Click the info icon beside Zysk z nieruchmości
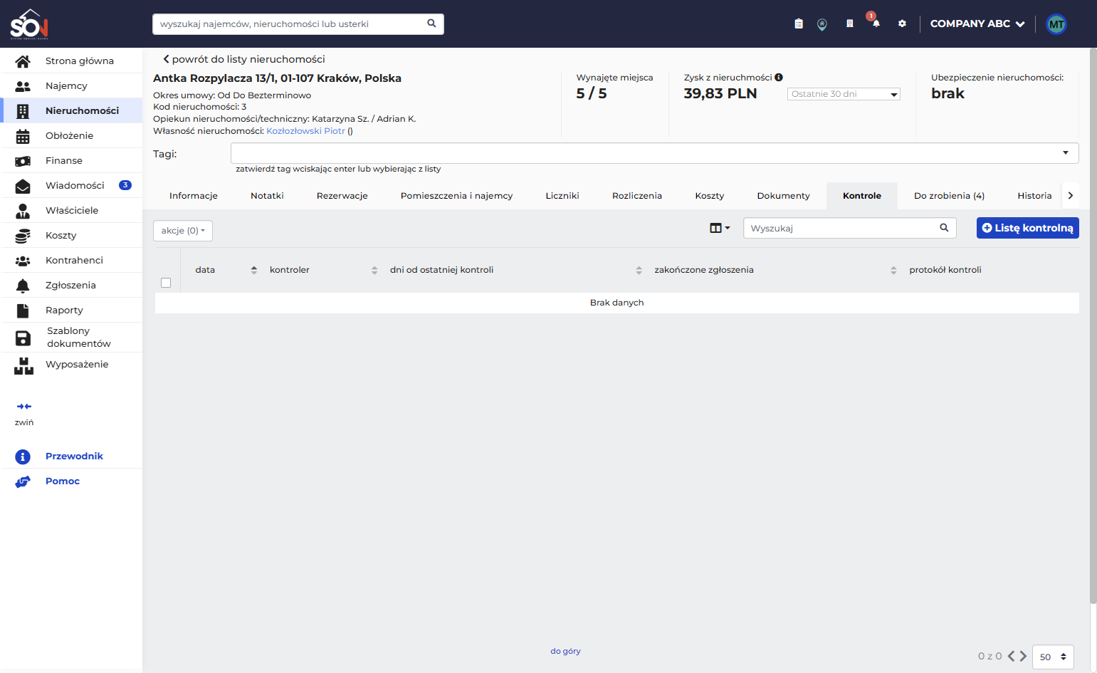 point(779,78)
